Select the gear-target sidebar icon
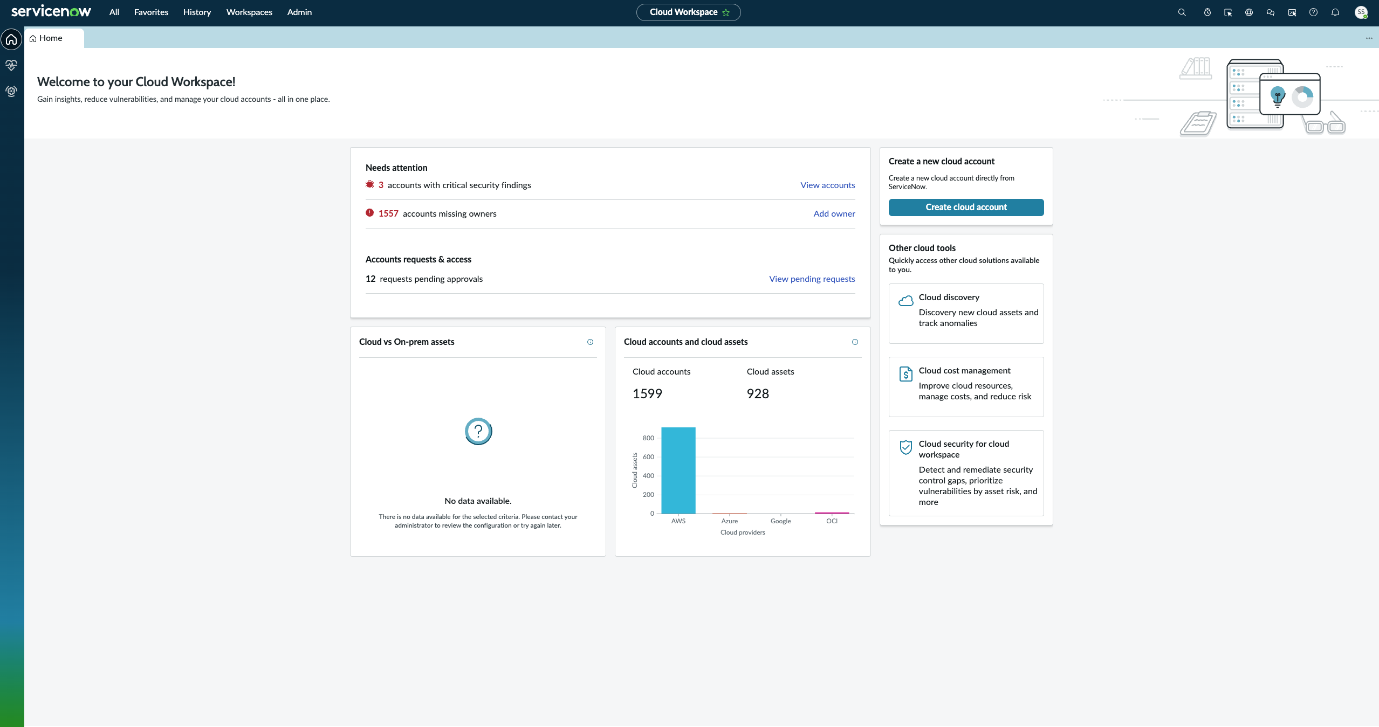1379x727 pixels. 11,91
